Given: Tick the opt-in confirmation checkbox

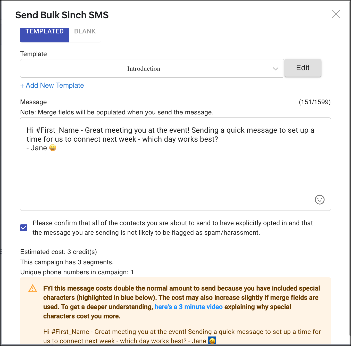Looking at the screenshot, I should 24,228.
